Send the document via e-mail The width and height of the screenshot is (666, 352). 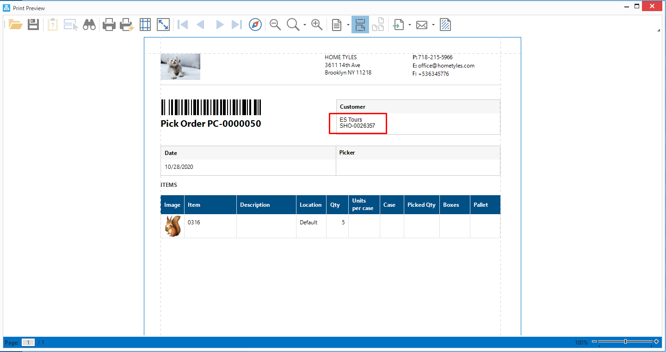pos(422,25)
